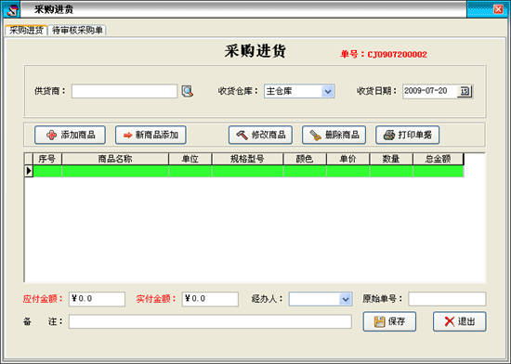Click the supplier search magnifier icon
The image size is (511, 364).
click(x=187, y=91)
